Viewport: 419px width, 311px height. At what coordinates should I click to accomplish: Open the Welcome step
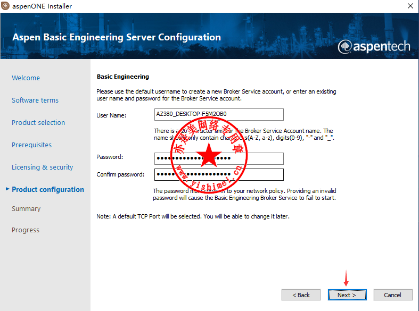click(x=26, y=78)
